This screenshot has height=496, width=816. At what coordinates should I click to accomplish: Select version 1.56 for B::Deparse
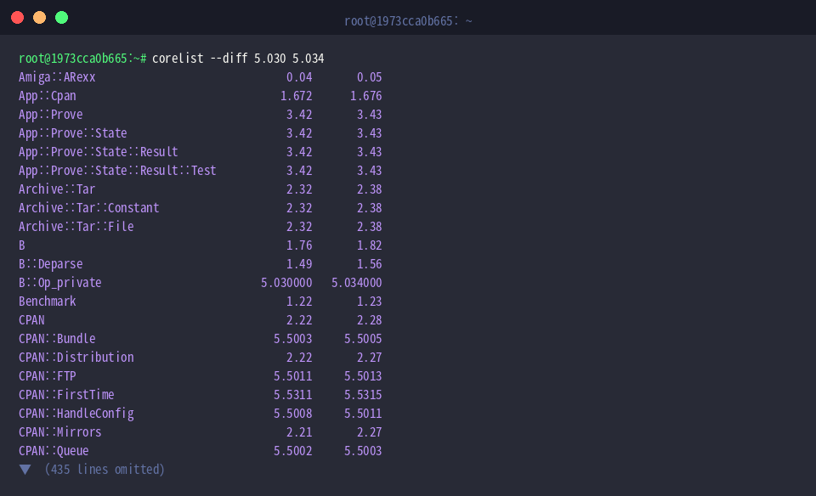[370, 264]
